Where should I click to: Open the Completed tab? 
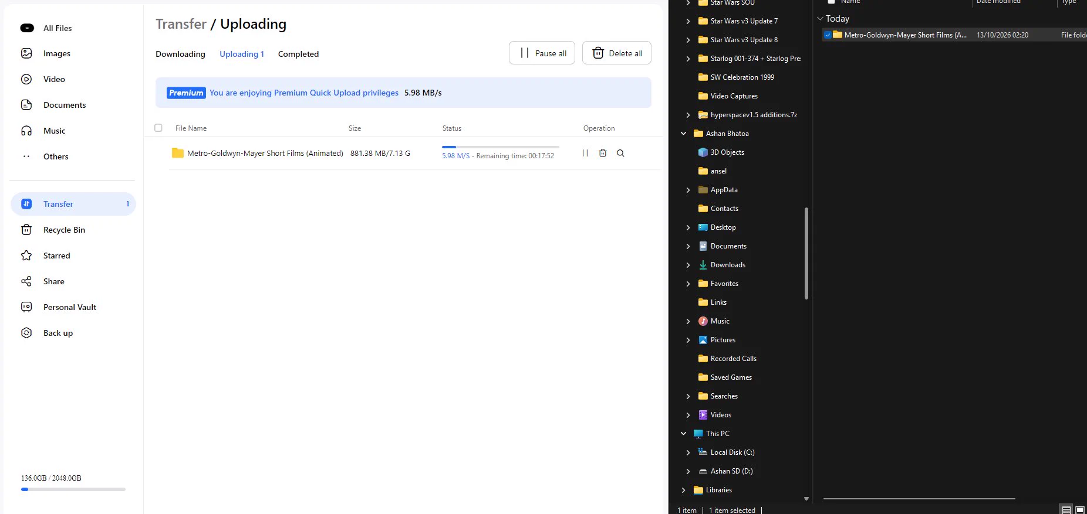(x=298, y=54)
